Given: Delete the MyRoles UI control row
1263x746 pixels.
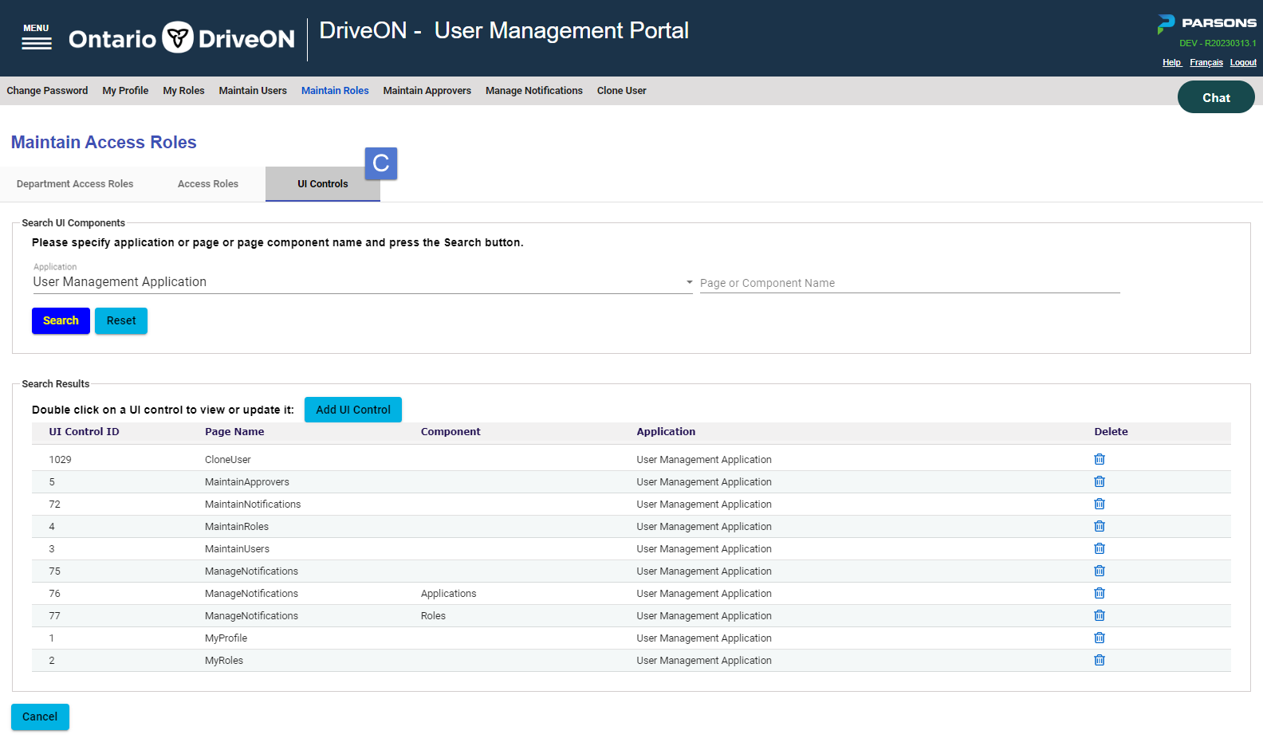Looking at the screenshot, I should tap(1100, 660).
